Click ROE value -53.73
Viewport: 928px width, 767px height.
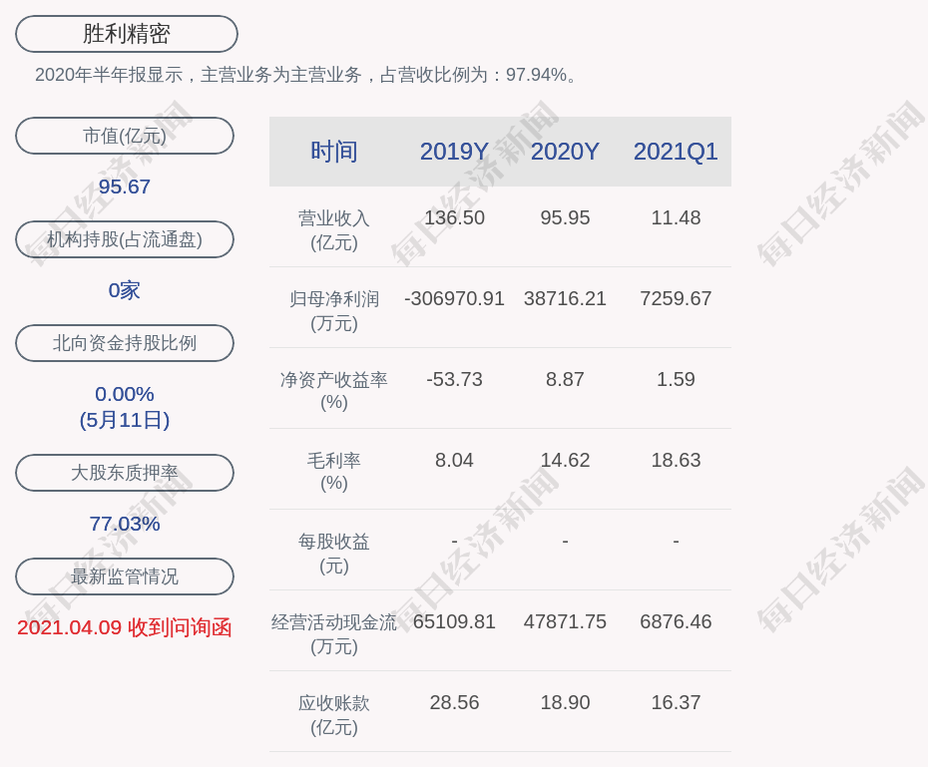(454, 379)
